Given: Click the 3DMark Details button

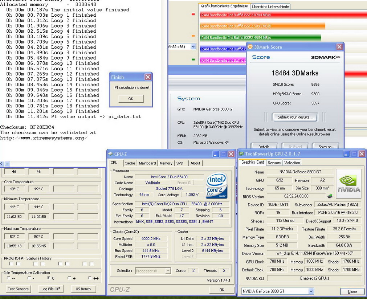Looking at the screenshot, I should pyautogui.click(x=264, y=146).
